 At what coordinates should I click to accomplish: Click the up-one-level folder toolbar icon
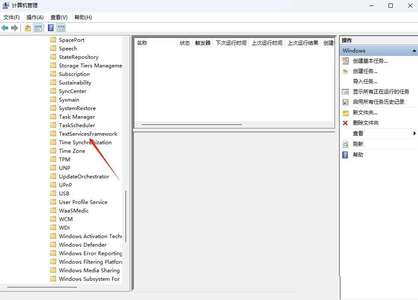point(27,28)
